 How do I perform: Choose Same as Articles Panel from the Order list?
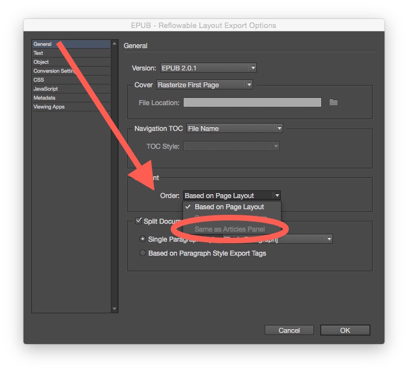tap(232, 229)
